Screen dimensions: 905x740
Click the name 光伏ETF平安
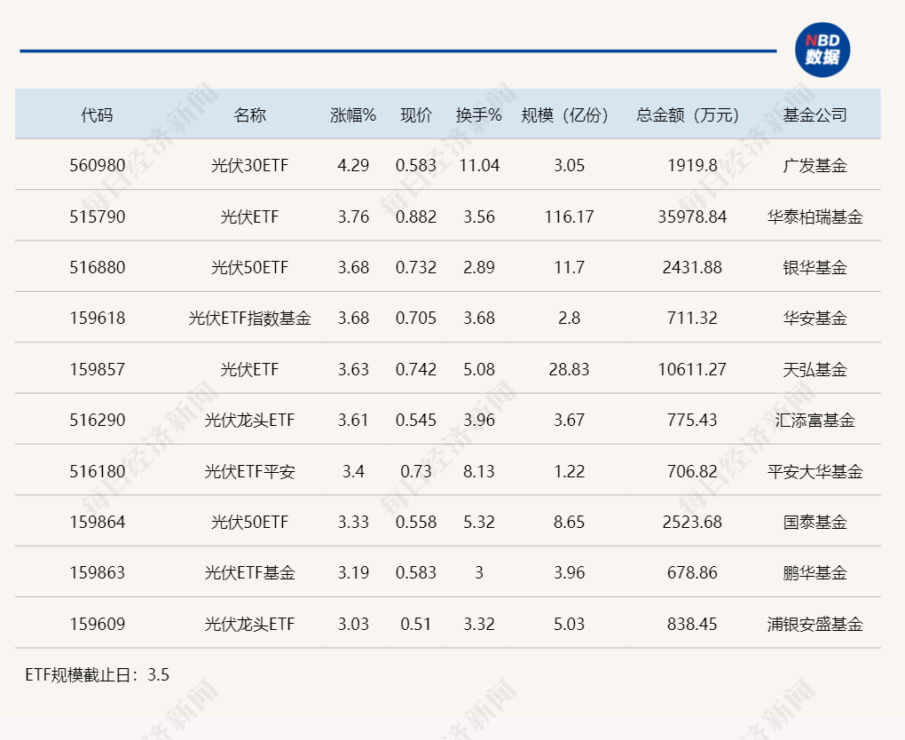(249, 471)
